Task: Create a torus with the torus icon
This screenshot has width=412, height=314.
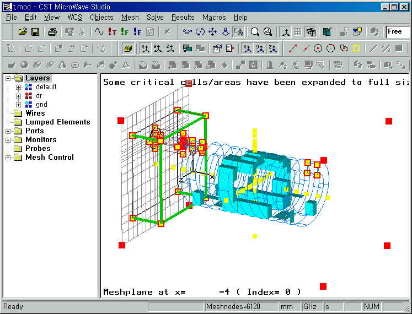Action: (75, 65)
